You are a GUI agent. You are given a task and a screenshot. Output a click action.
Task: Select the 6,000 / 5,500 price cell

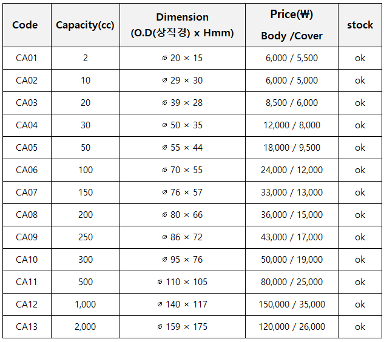tap(292, 58)
